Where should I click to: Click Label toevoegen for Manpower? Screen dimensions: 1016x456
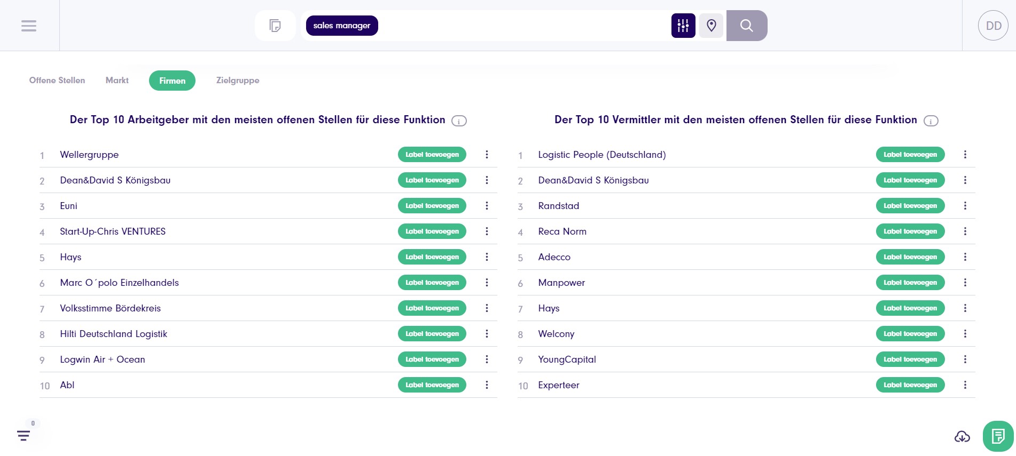pyautogui.click(x=910, y=283)
